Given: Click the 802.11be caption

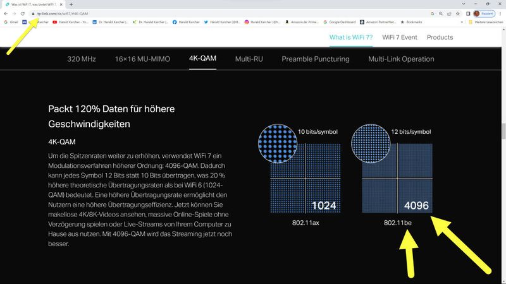Looking at the screenshot, I should (397, 223).
